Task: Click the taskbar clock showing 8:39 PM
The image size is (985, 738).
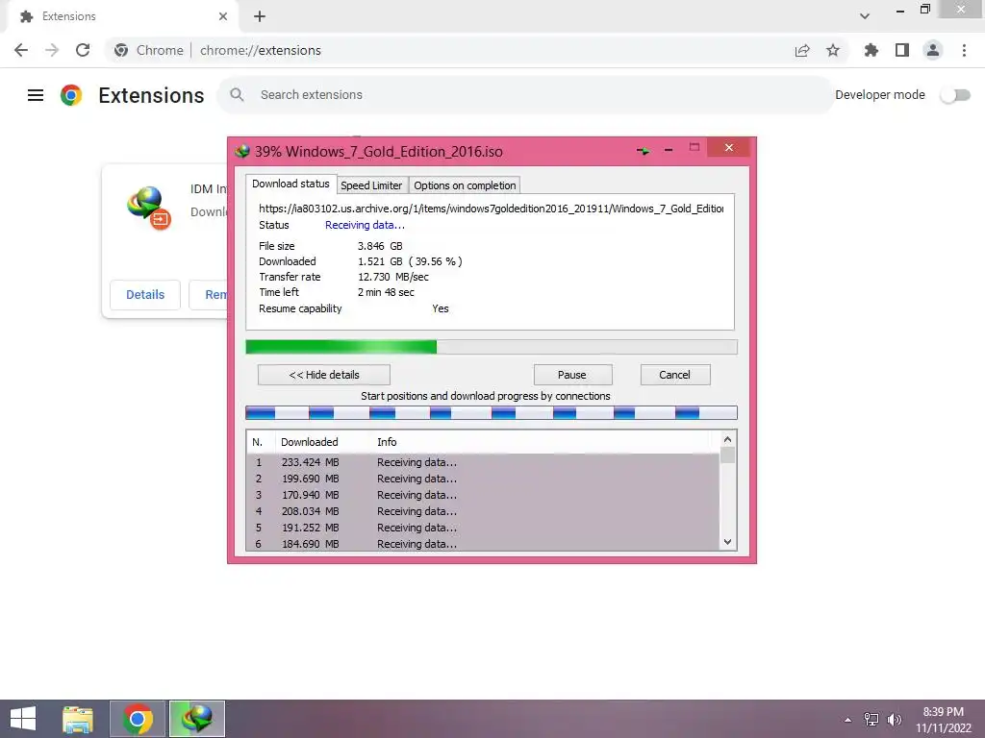Action: [943, 720]
